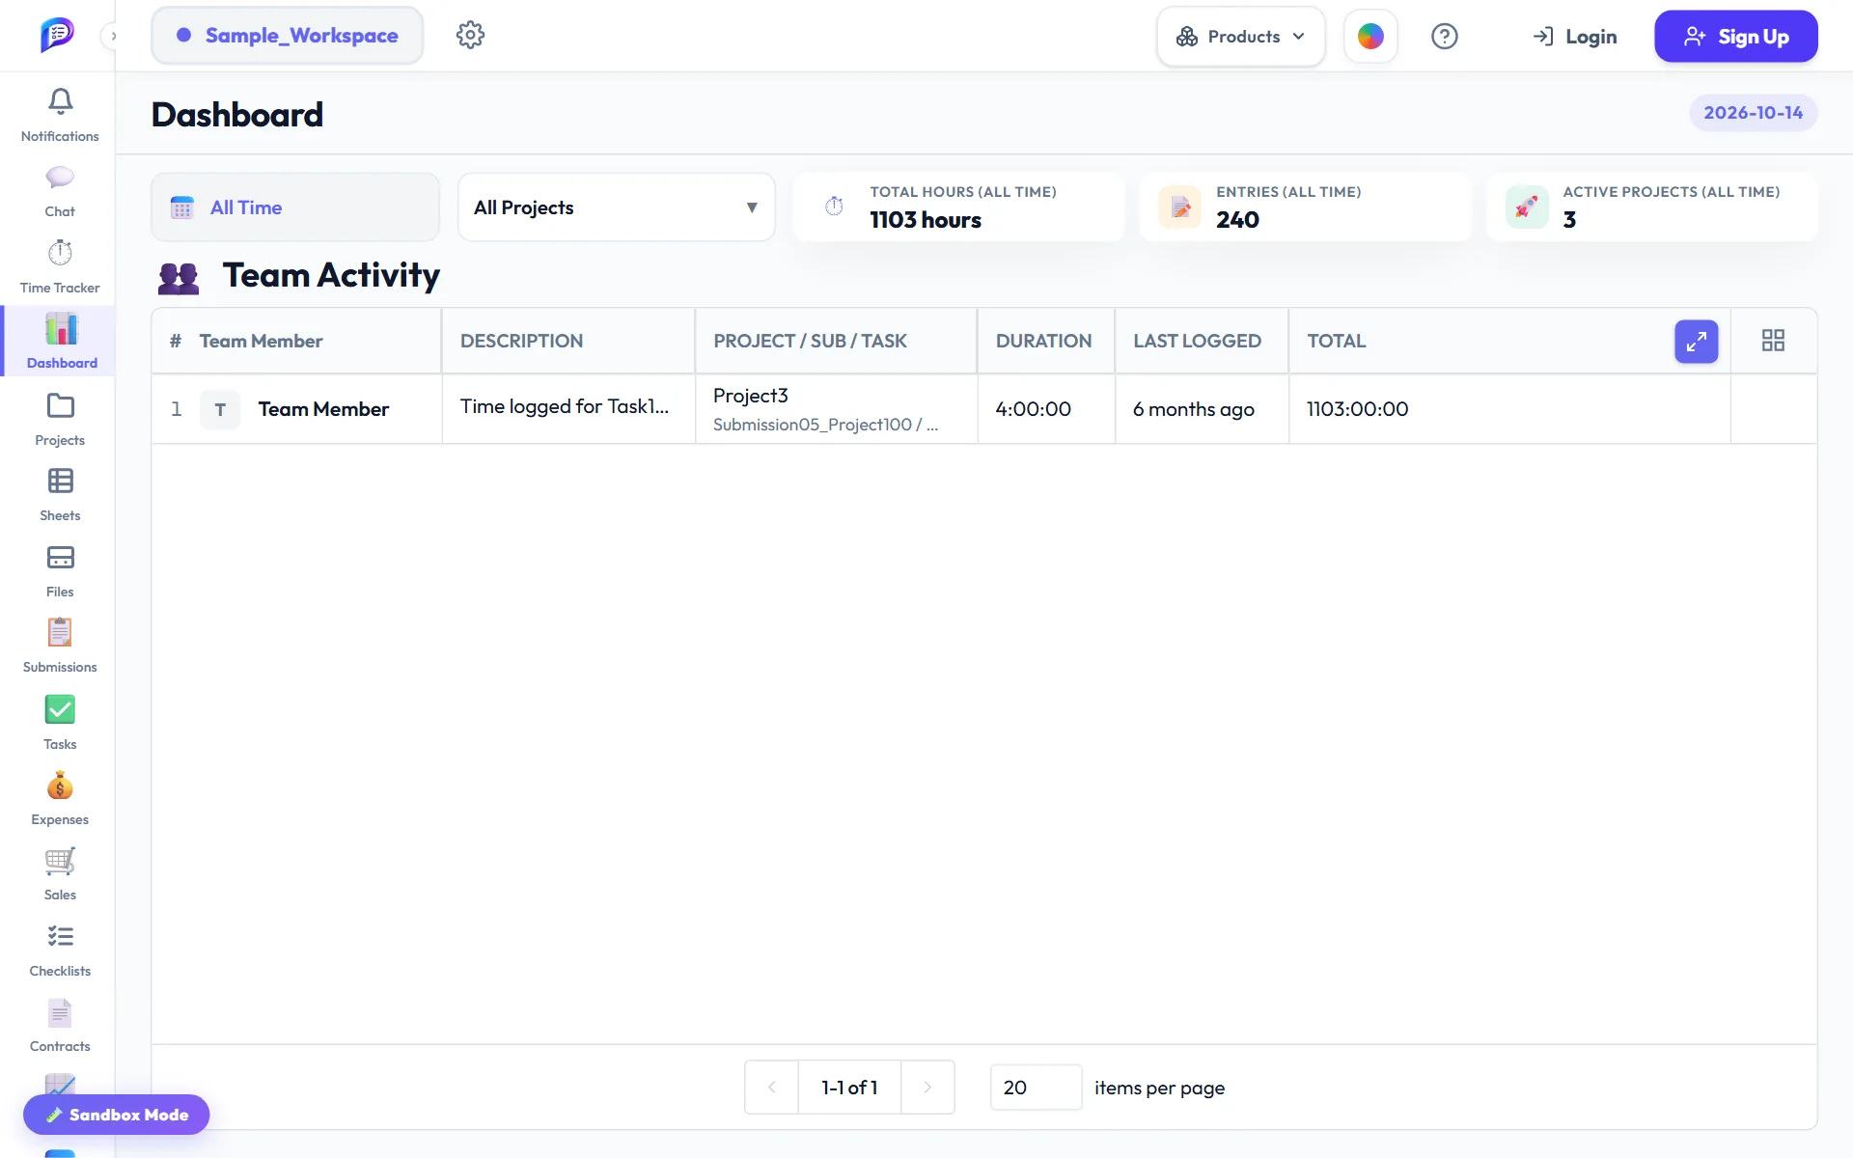Open the Products dropdown menu
Viewport: 1853px width, 1158px height.
(x=1240, y=37)
